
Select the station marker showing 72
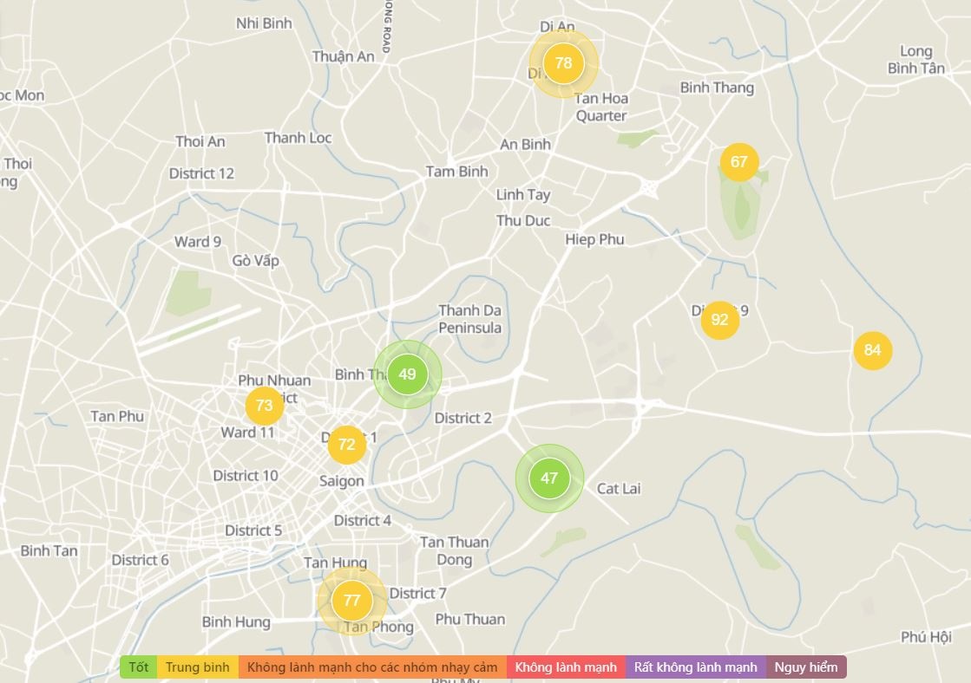tap(346, 446)
